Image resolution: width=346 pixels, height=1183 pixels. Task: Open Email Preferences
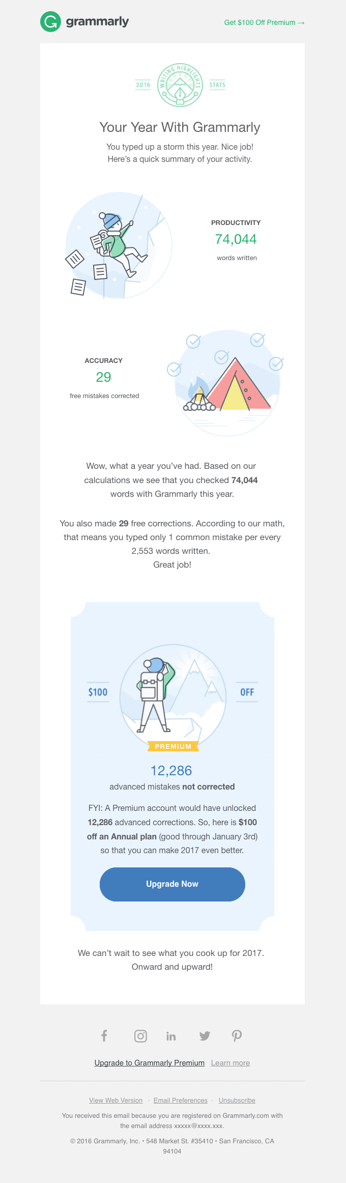point(180,1100)
